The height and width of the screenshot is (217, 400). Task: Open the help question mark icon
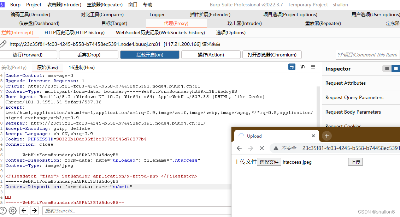(x=3, y=211)
